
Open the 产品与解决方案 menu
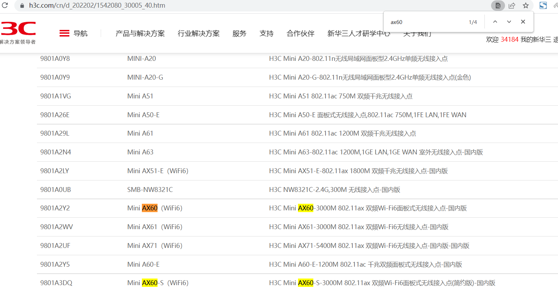pos(140,33)
